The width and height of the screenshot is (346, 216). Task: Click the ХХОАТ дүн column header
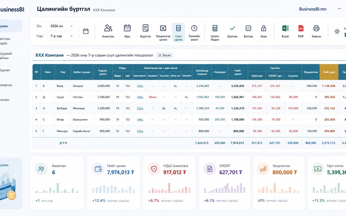coord(275,76)
